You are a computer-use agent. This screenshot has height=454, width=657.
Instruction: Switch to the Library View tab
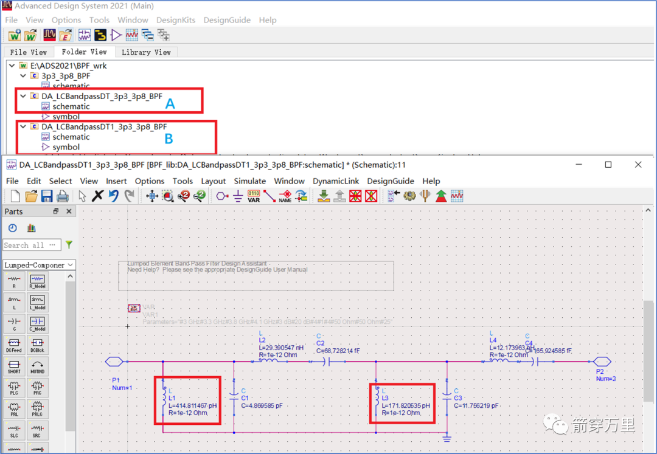[x=146, y=52]
